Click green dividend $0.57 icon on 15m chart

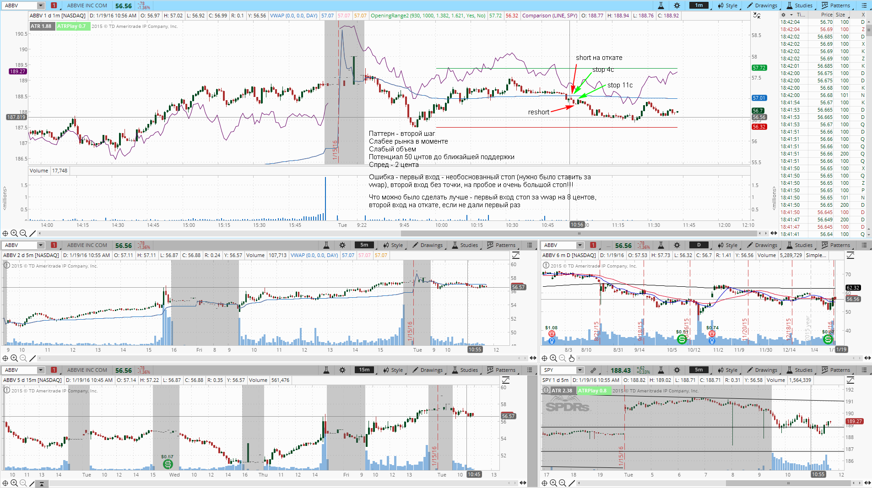(168, 464)
